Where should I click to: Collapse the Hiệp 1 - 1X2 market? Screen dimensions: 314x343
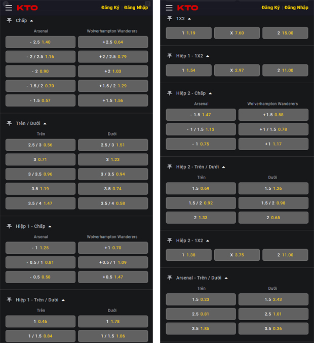(x=208, y=56)
